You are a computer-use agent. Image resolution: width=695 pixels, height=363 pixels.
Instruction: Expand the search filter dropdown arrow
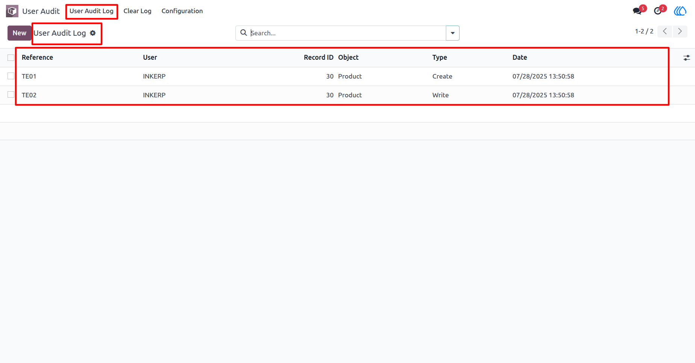pos(452,33)
